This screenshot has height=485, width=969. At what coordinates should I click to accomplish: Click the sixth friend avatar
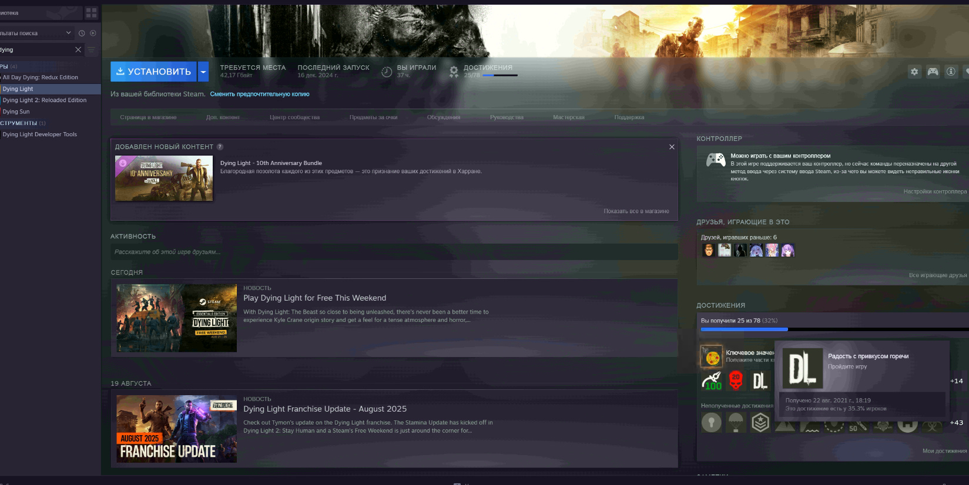coord(788,250)
